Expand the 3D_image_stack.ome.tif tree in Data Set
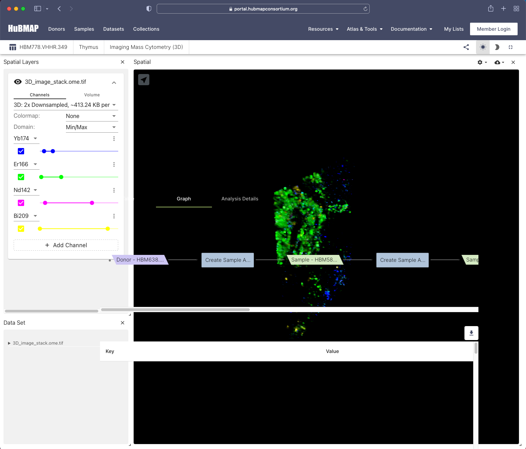Image resolution: width=526 pixels, height=449 pixels. (x=9, y=343)
